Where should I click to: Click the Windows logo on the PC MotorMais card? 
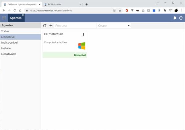(82, 46)
